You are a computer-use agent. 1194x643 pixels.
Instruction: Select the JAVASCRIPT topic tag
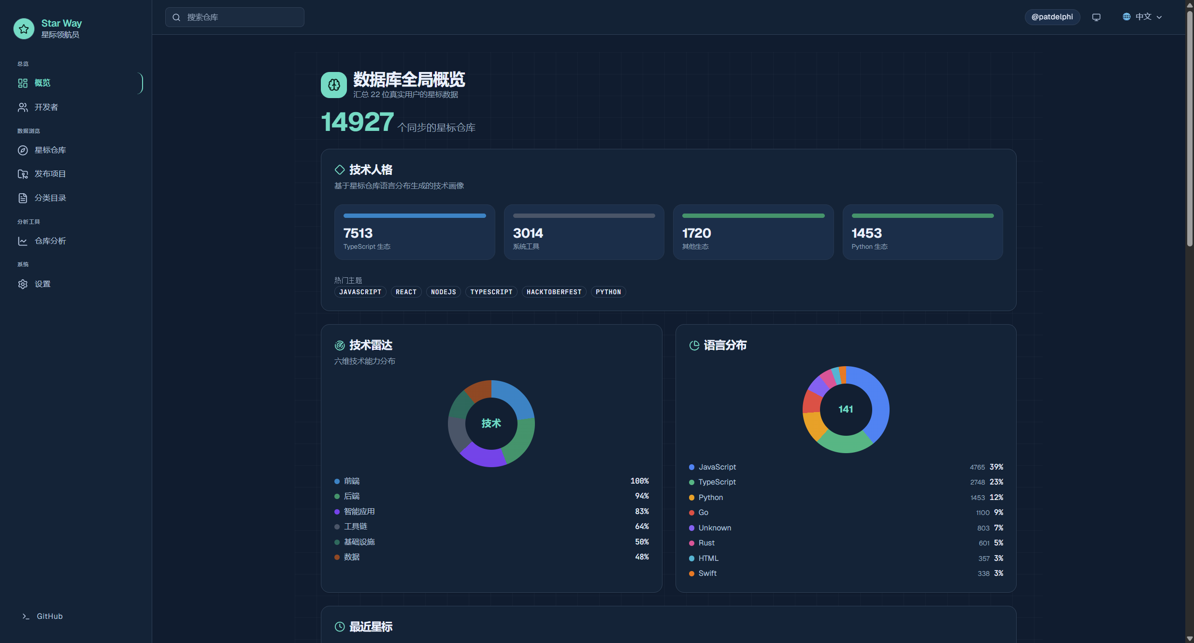(360, 292)
